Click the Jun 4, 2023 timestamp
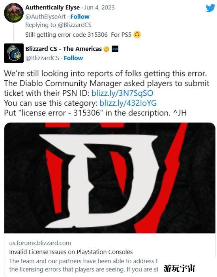This screenshot has height=277, width=217. [99, 8]
